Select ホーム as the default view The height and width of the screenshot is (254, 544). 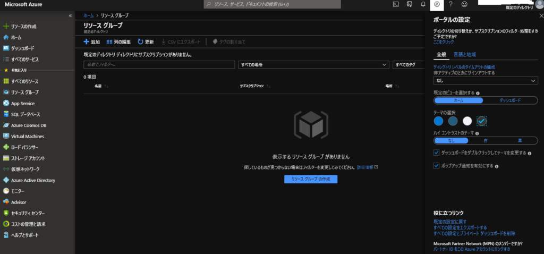[x=458, y=100]
